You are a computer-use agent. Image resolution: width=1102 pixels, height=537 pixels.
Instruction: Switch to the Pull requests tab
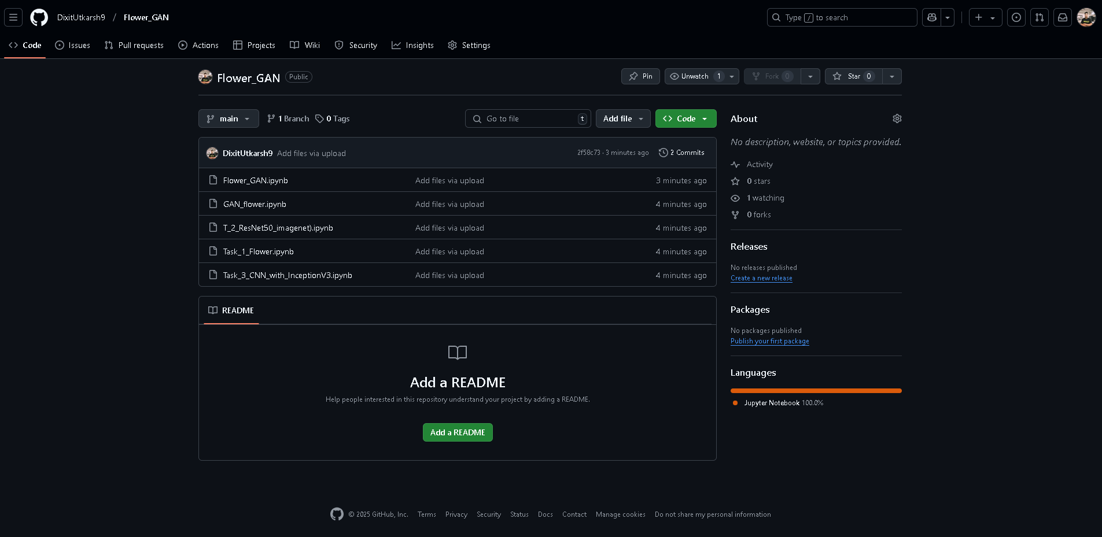click(134, 45)
